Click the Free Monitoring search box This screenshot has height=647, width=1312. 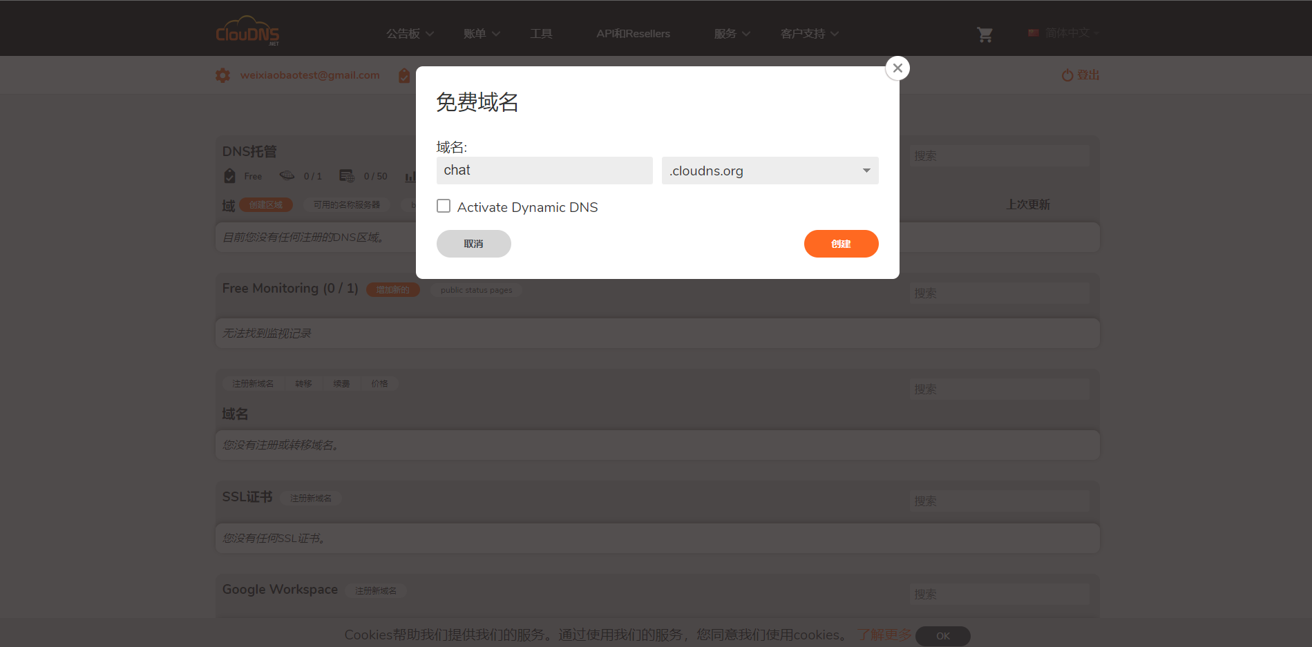point(999,293)
